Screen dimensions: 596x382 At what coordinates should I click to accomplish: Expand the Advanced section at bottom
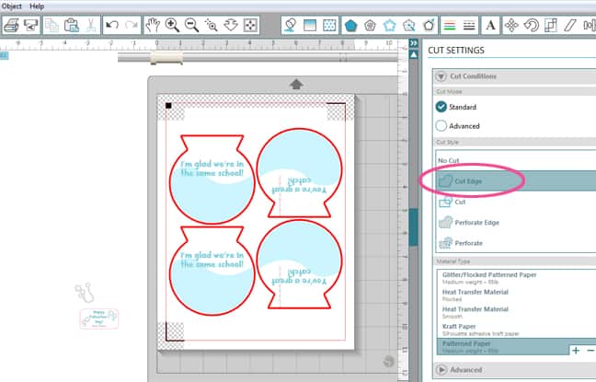441,370
